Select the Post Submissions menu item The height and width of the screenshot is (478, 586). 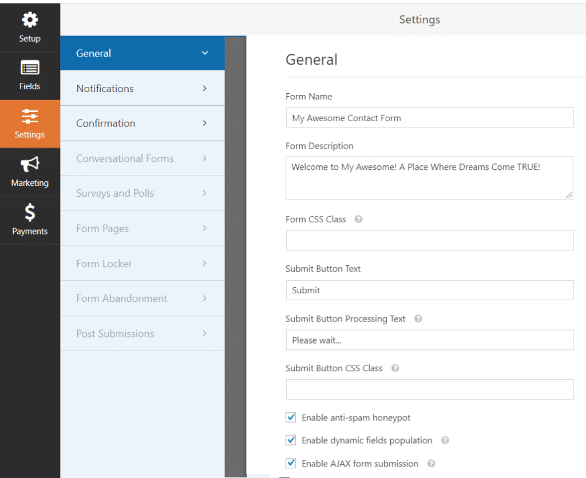tap(142, 333)
